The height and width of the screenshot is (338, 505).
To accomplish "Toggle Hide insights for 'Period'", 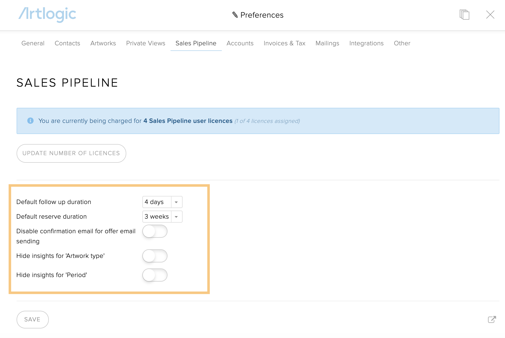I will point(155,275).
